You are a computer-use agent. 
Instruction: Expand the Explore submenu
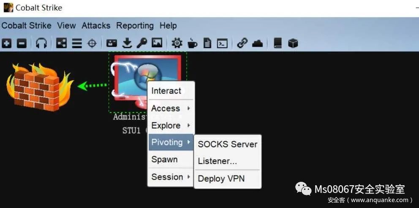[x=171, y=125]
